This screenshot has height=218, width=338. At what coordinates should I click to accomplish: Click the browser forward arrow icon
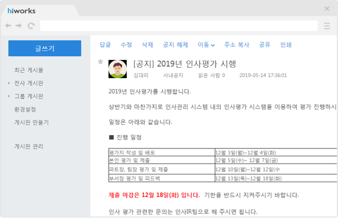click(19, 25)
